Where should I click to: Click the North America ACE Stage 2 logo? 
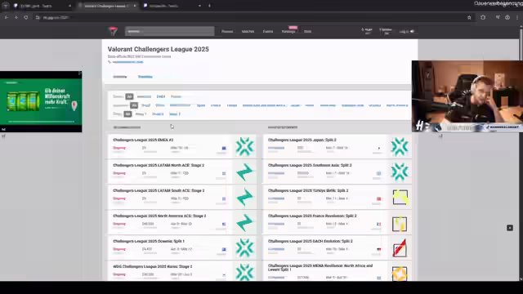click(x=244, y=222)
